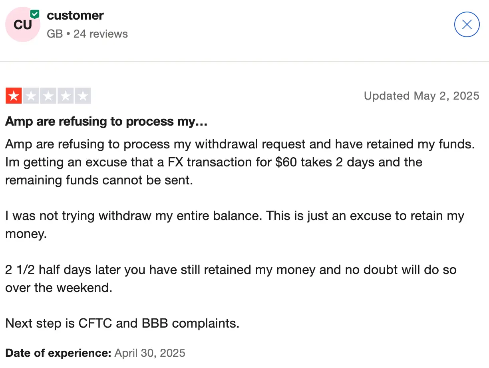Click the fifth grey rating star
This screenshot has width=489, height=368.
click(83, 96)
